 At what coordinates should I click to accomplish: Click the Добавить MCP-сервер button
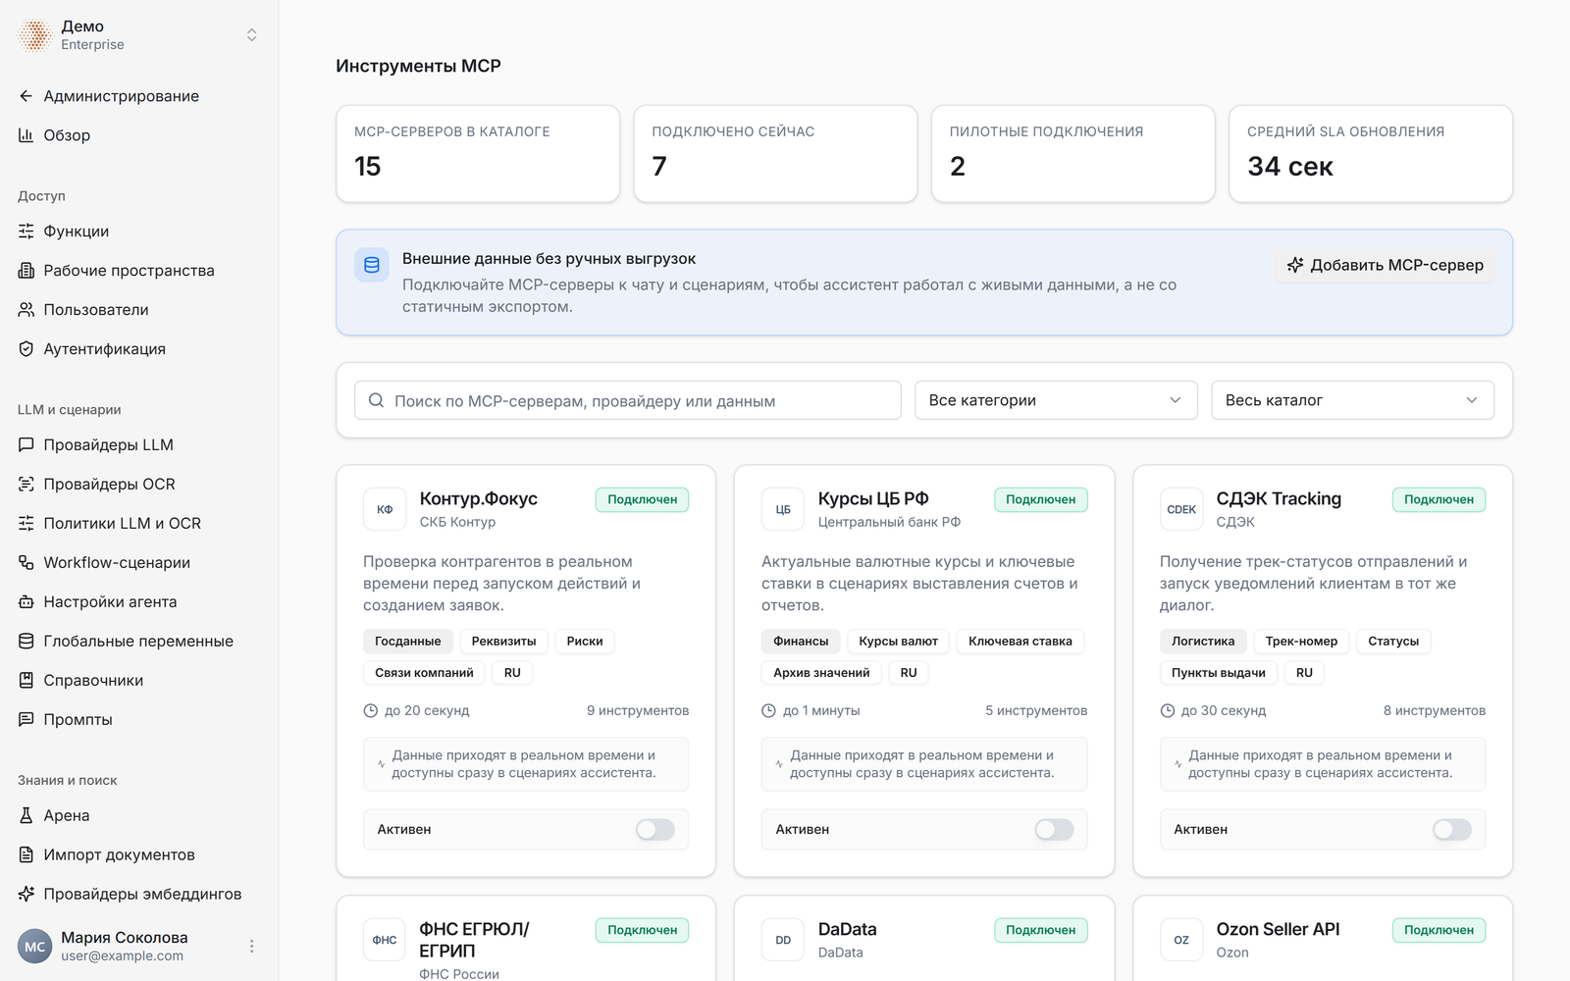point(1385,265)
